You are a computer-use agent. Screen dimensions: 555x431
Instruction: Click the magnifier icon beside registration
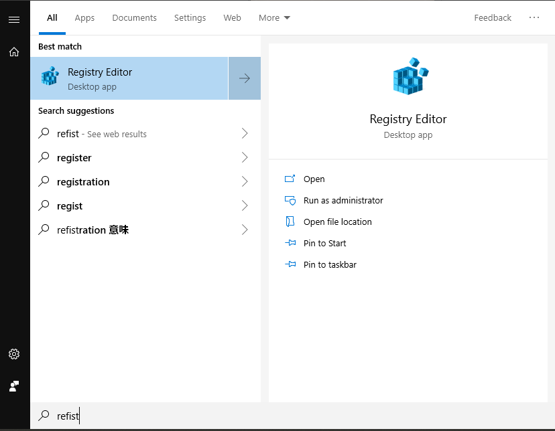(44, 181)
